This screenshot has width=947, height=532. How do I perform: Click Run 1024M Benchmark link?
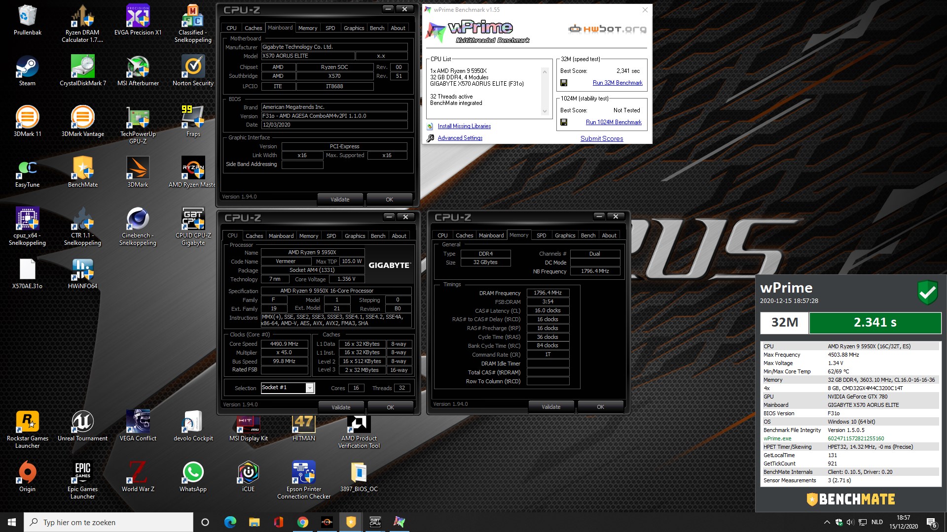[x=614, y=122]
